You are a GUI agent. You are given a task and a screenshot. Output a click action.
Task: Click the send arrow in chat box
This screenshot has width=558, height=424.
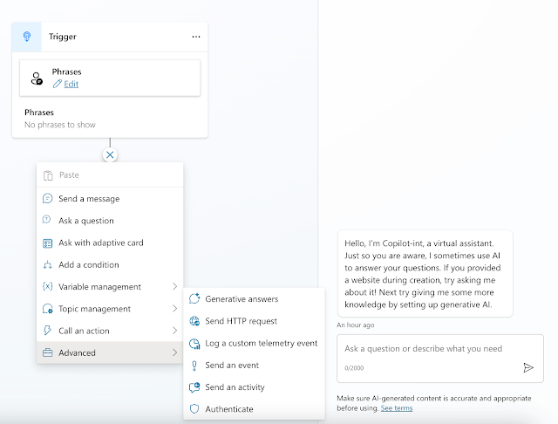(528, 367)
